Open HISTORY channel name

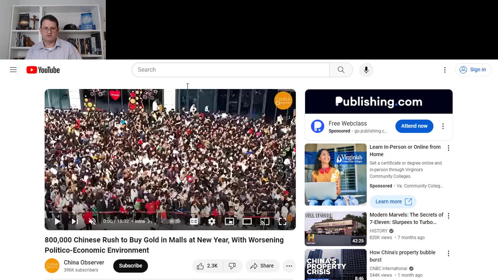tap(379, 231)
